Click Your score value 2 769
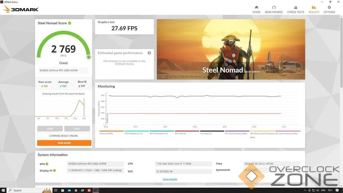Viewport: 343px width, 193px height. [x=44, y=86]
